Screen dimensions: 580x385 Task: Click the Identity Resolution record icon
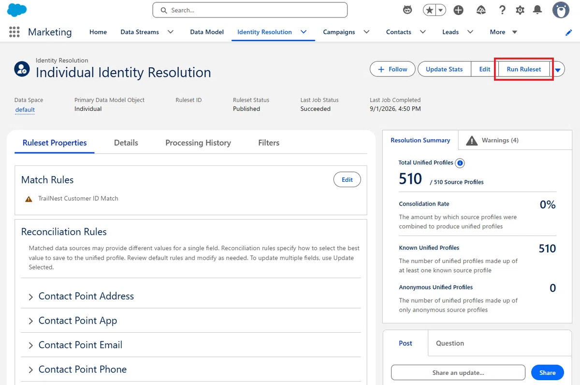pos(22,69)
